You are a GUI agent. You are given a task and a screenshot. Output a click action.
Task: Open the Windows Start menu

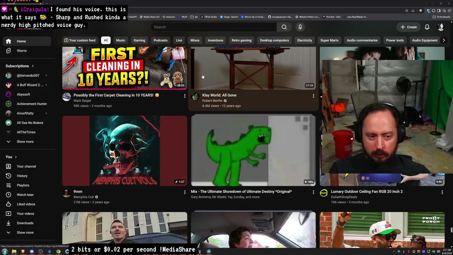[x=5, y=251]
